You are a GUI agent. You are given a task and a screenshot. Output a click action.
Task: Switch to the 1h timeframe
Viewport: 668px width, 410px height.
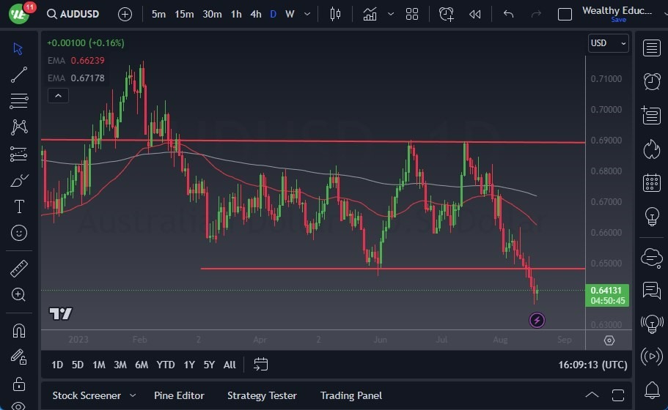[x=236, y=14]
